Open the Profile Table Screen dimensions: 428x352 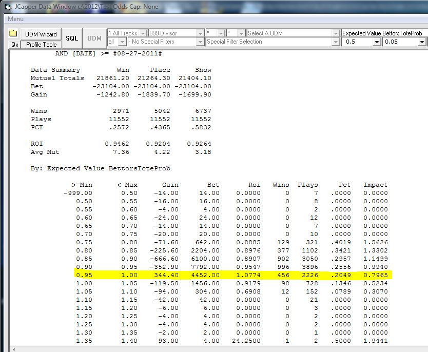pos(41,45)
